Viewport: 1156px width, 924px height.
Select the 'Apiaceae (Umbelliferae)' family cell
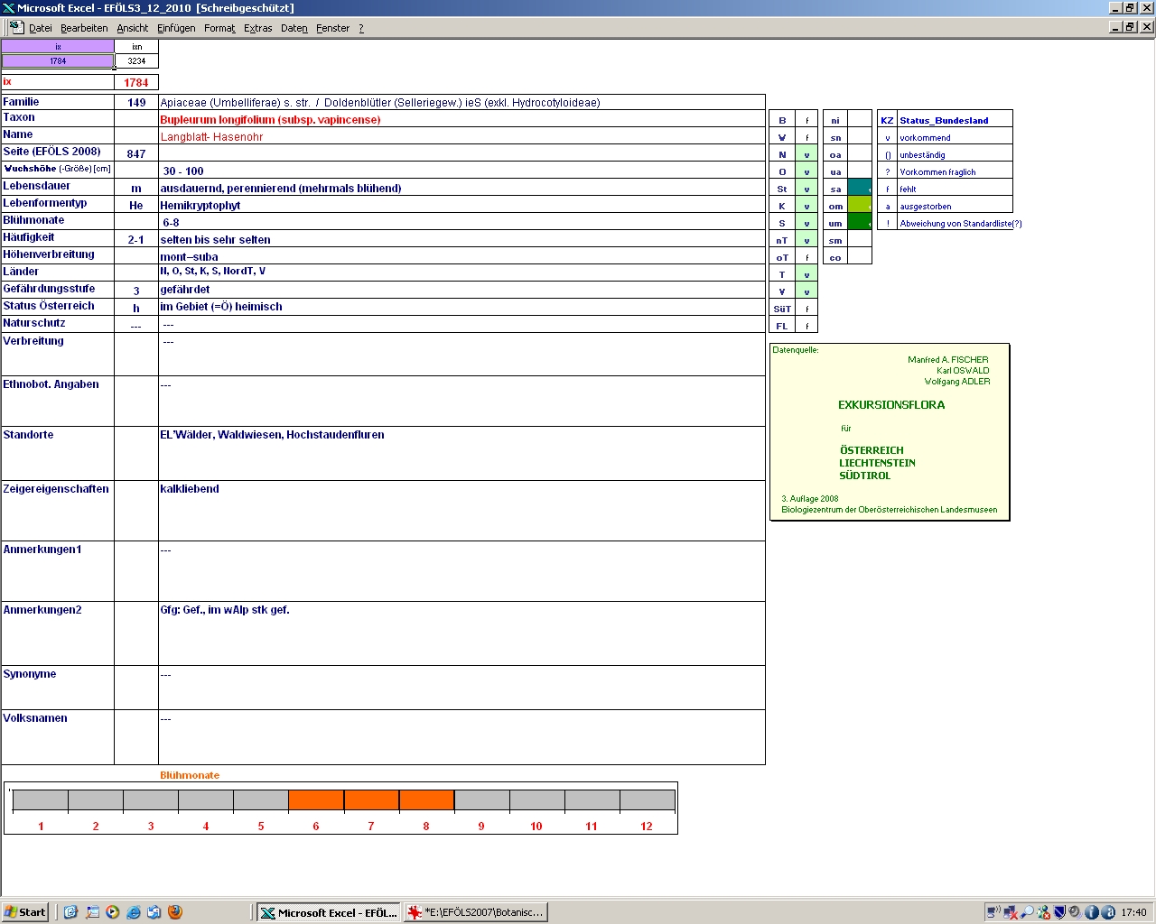461,102
